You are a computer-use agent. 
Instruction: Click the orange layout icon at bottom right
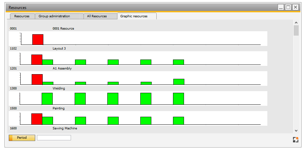[x=295, y=140]
